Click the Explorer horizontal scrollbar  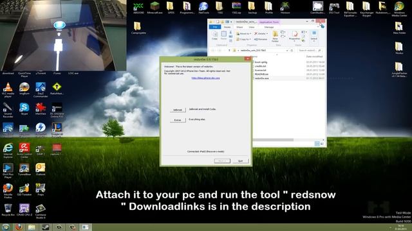click(273, 140)
